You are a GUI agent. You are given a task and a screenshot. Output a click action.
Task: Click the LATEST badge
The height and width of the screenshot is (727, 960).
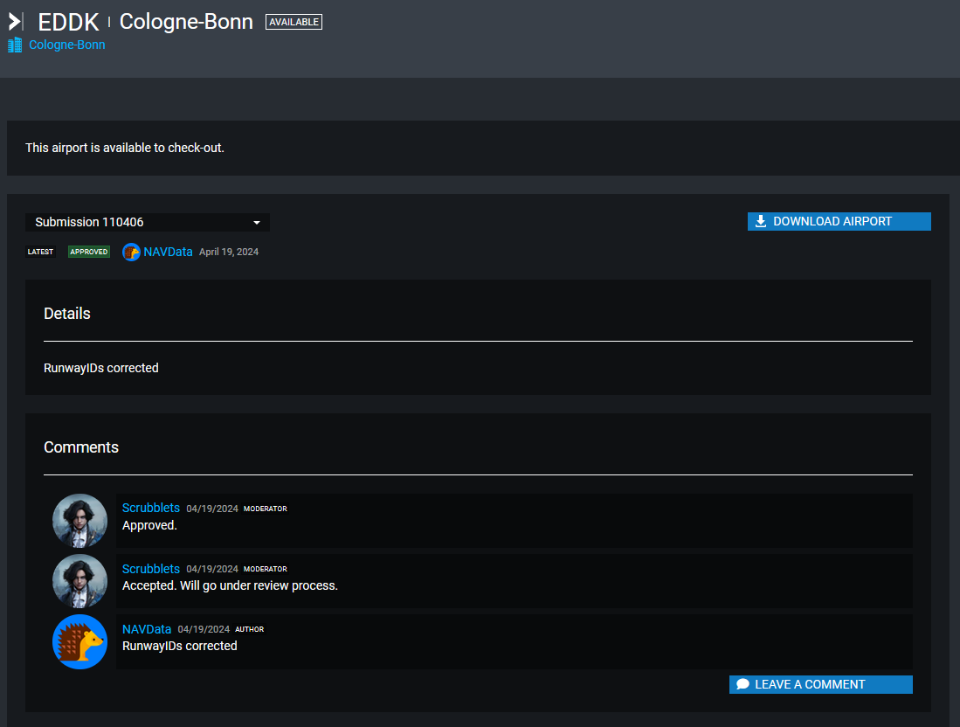coord(40,252)
